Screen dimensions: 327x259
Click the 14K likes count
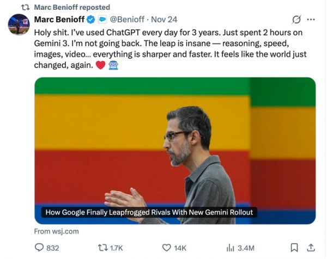(x=180, y=248)
